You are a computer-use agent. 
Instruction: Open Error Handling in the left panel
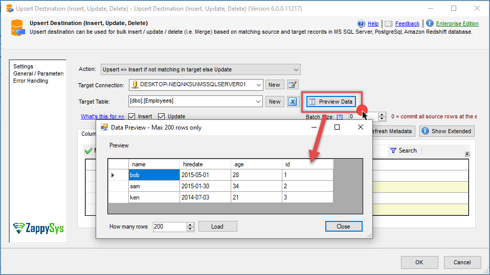pos(31,81)
